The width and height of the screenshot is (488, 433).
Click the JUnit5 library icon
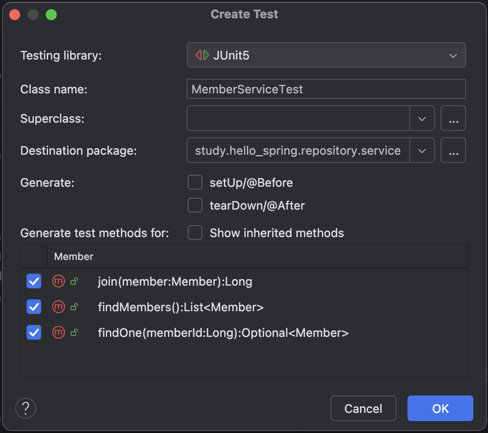202,55
